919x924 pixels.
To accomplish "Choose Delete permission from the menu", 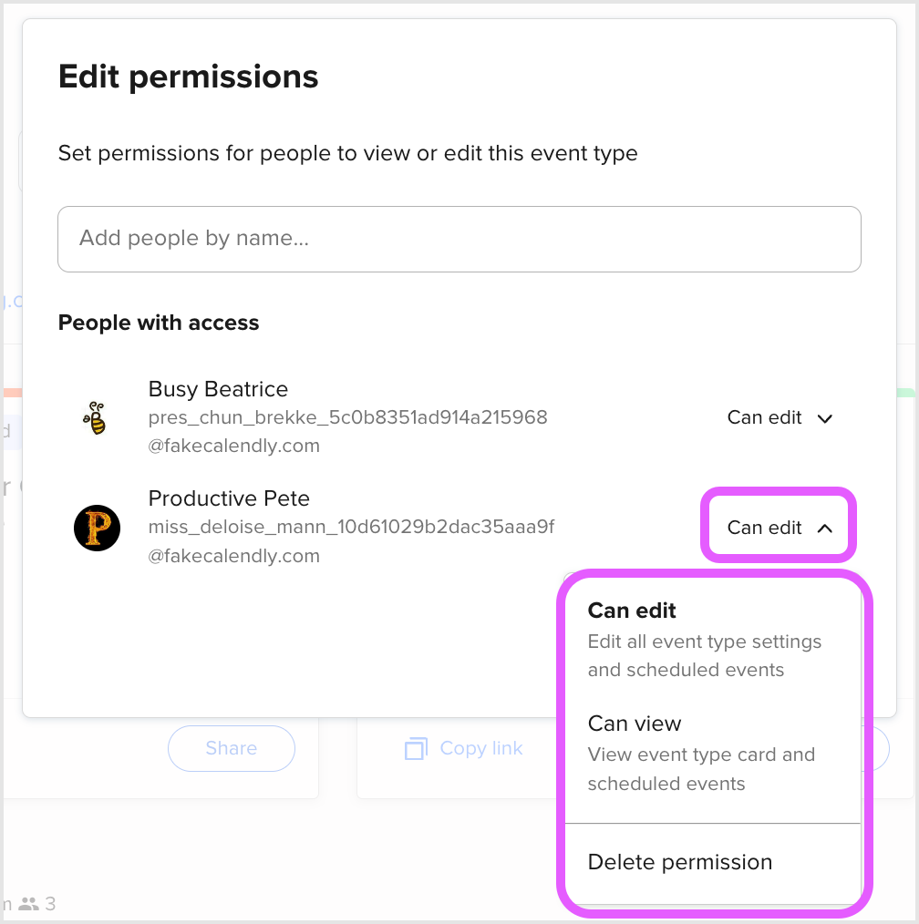I will tap(680, 862).
